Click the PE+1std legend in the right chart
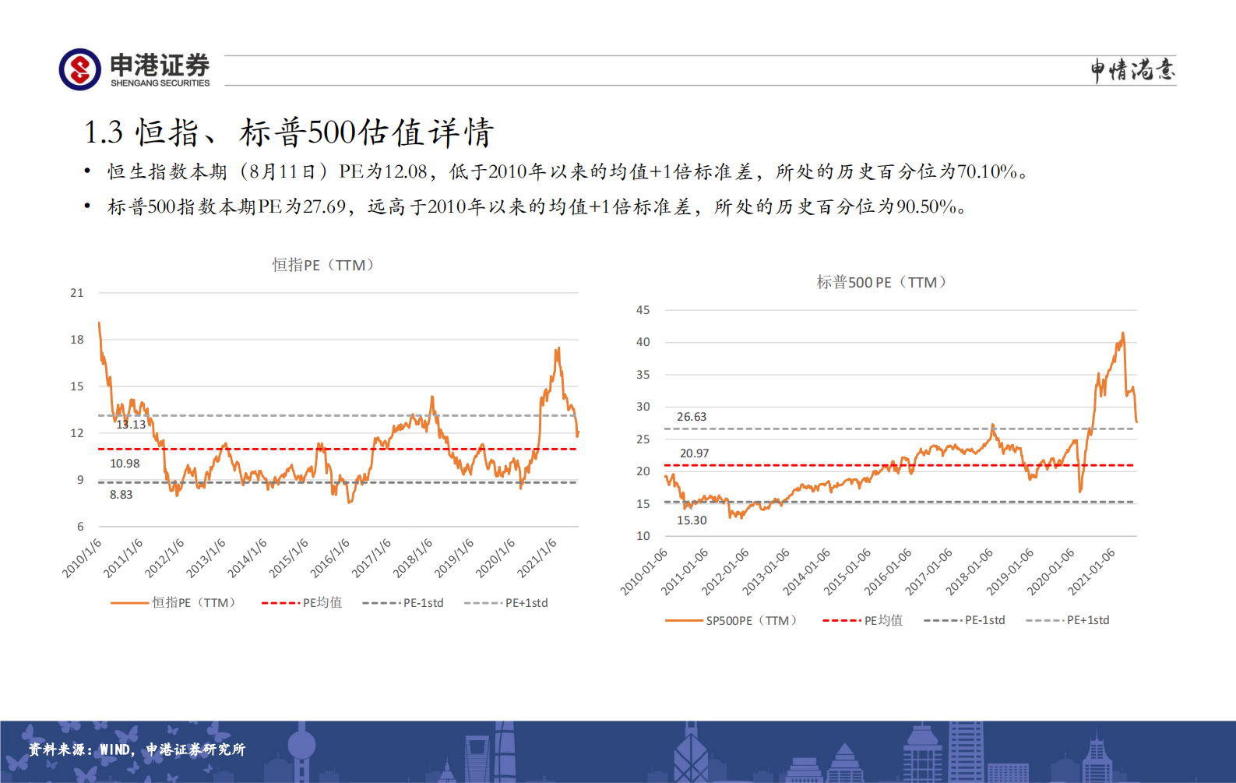Viewport: 1236px width, 783px height. pyautogui.click(x=1068, y=620)
